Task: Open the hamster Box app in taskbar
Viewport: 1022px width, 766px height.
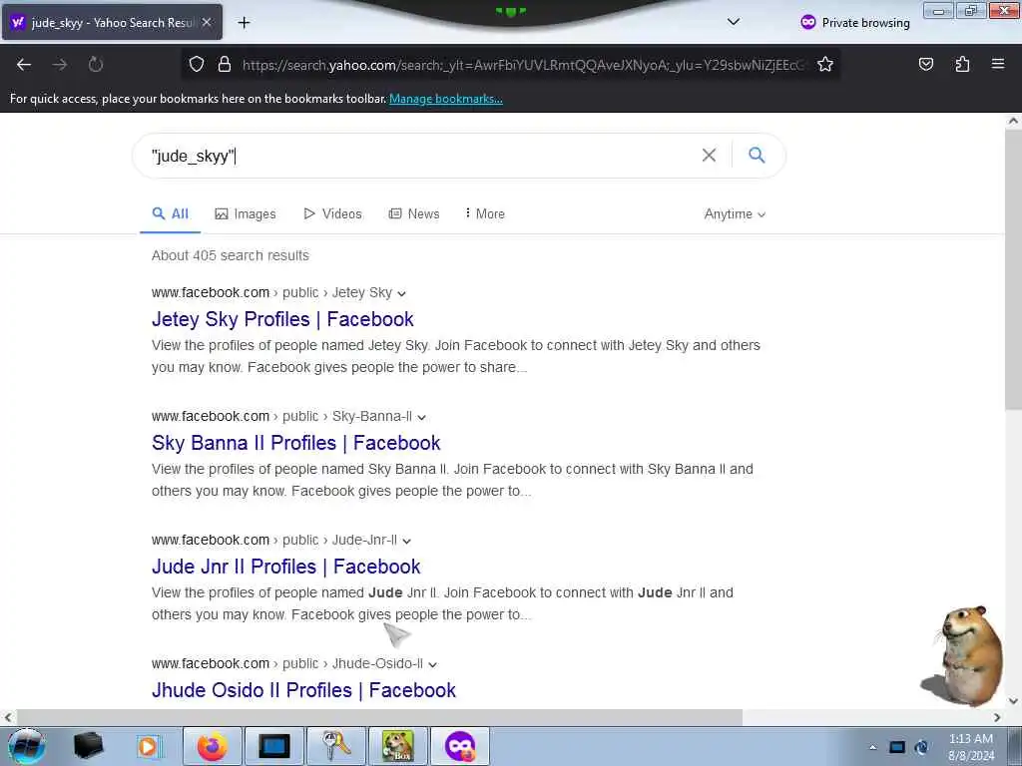Action: tap(397, 746)
